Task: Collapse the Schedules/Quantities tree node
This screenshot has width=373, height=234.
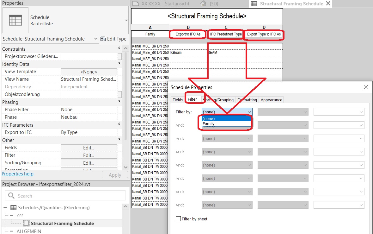Action: coord(4,207)
